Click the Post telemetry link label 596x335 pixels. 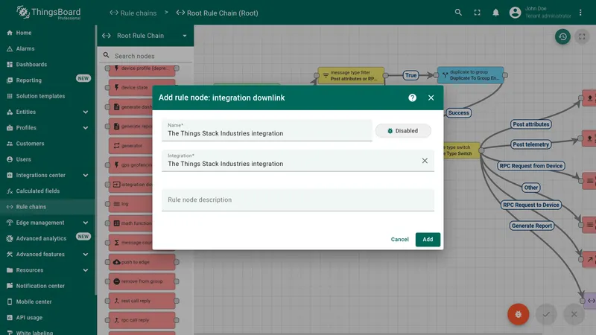(x=530, y=144)
